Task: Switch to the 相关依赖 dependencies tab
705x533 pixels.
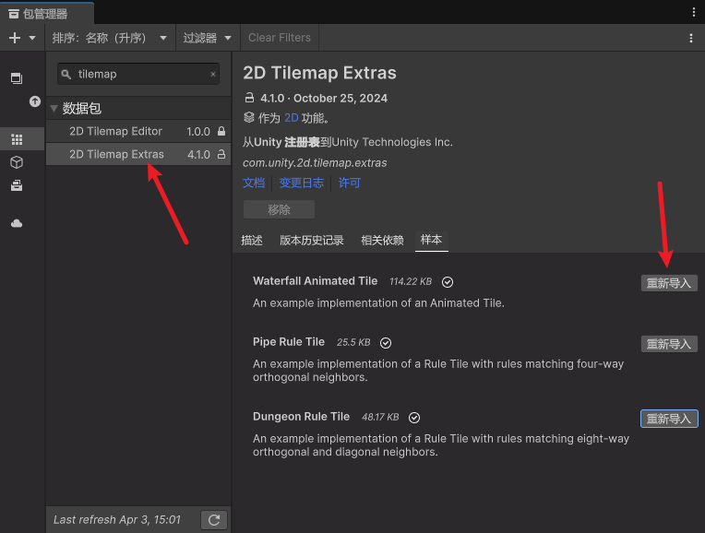Action: (x=383, y=241)
